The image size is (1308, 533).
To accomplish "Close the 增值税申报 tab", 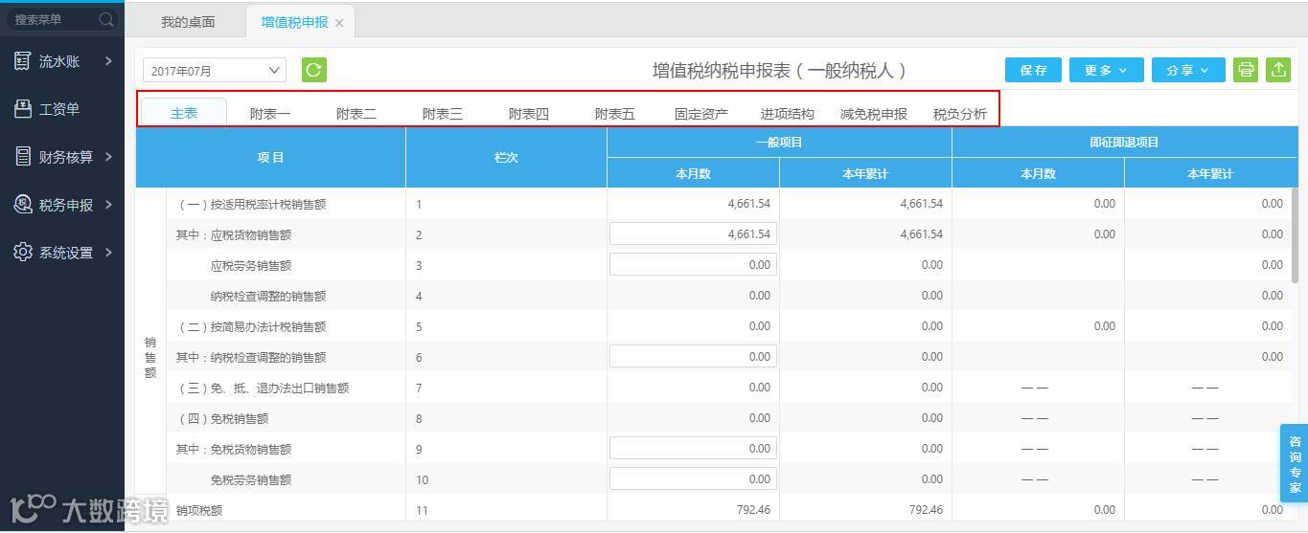I will (x=339, y=23).
